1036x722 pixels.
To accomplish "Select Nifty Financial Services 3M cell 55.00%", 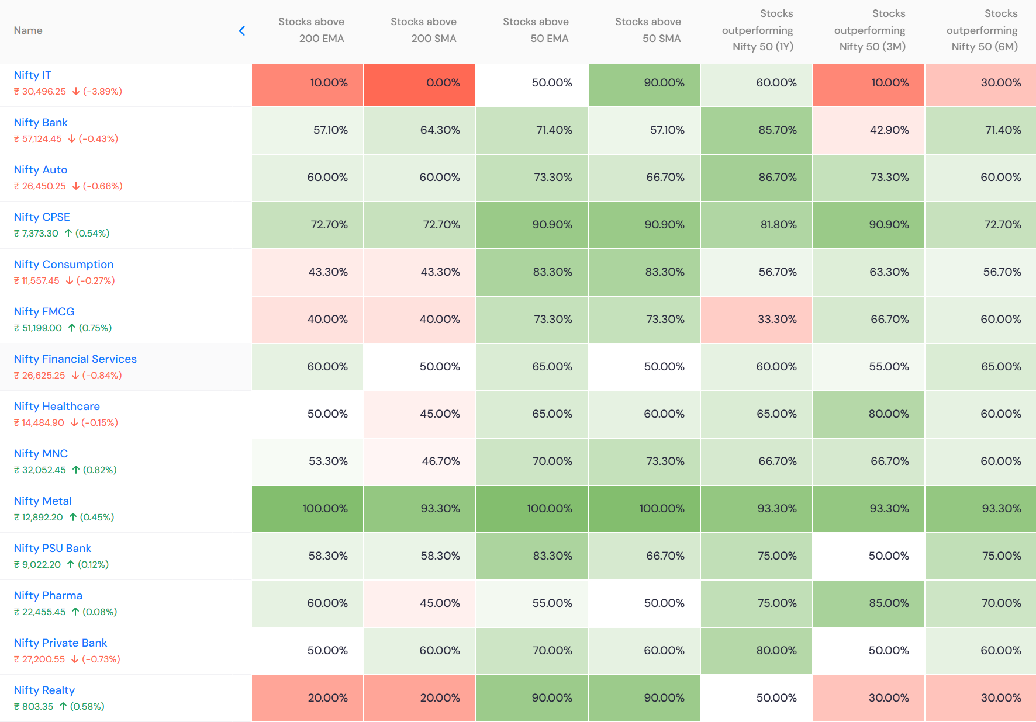I will tap(869, 367).
